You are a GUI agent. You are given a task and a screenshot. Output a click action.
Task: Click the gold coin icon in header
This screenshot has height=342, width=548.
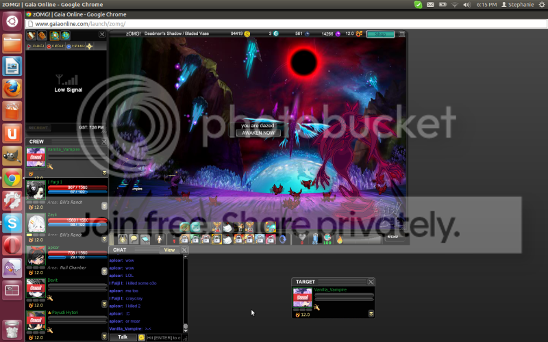(247, 34)
